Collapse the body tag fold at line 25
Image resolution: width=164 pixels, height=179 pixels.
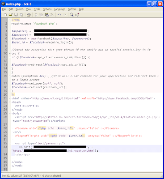coord(9,113)
